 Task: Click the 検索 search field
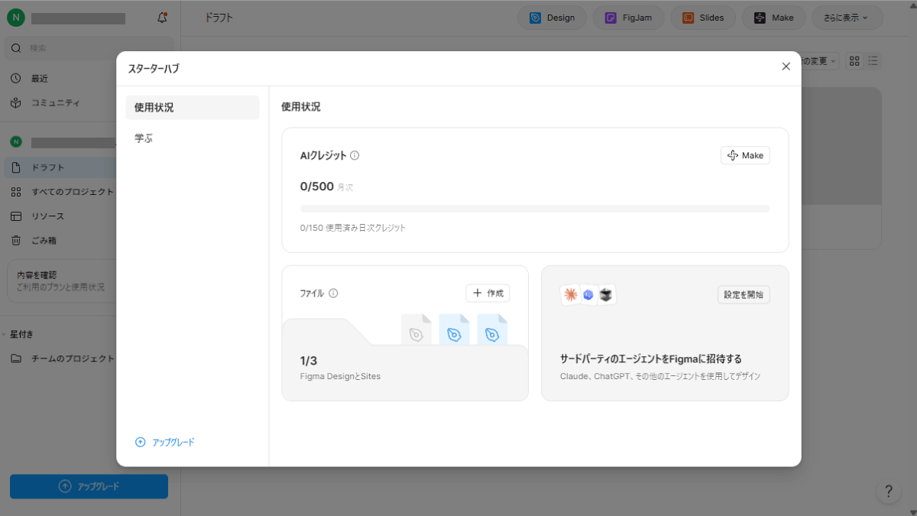coord(90,48)
